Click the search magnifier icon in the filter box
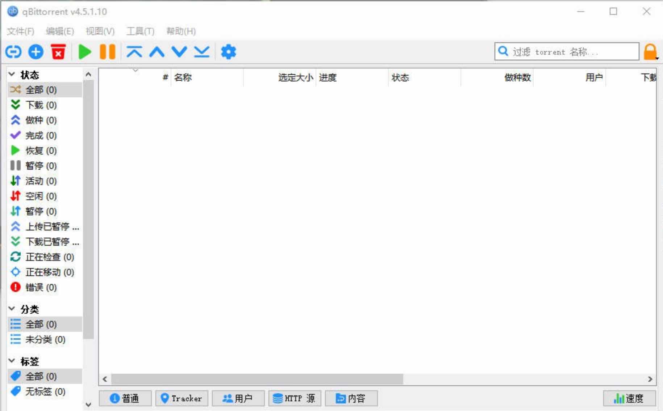The height and width of the screenshot is (411, 663). pyautogui.click(x=503, y=51)
